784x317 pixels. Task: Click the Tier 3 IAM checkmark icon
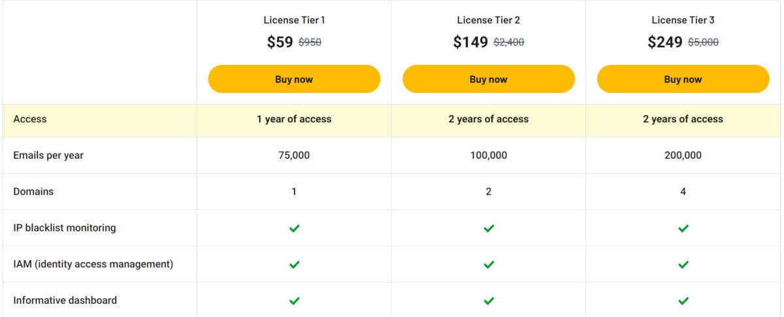coord(683,265)
